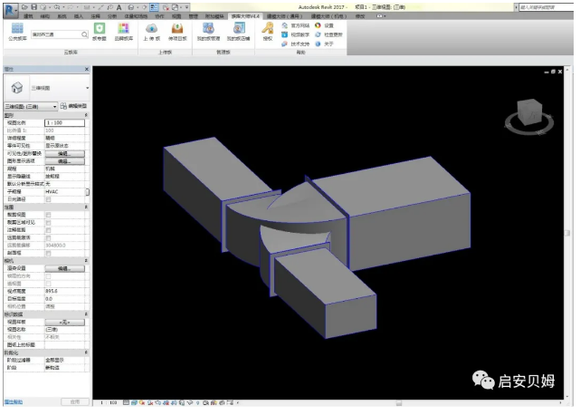Click the 属性帮助 properties help link
This screenshot has height=415, width=580.
(x=14, y=401)
